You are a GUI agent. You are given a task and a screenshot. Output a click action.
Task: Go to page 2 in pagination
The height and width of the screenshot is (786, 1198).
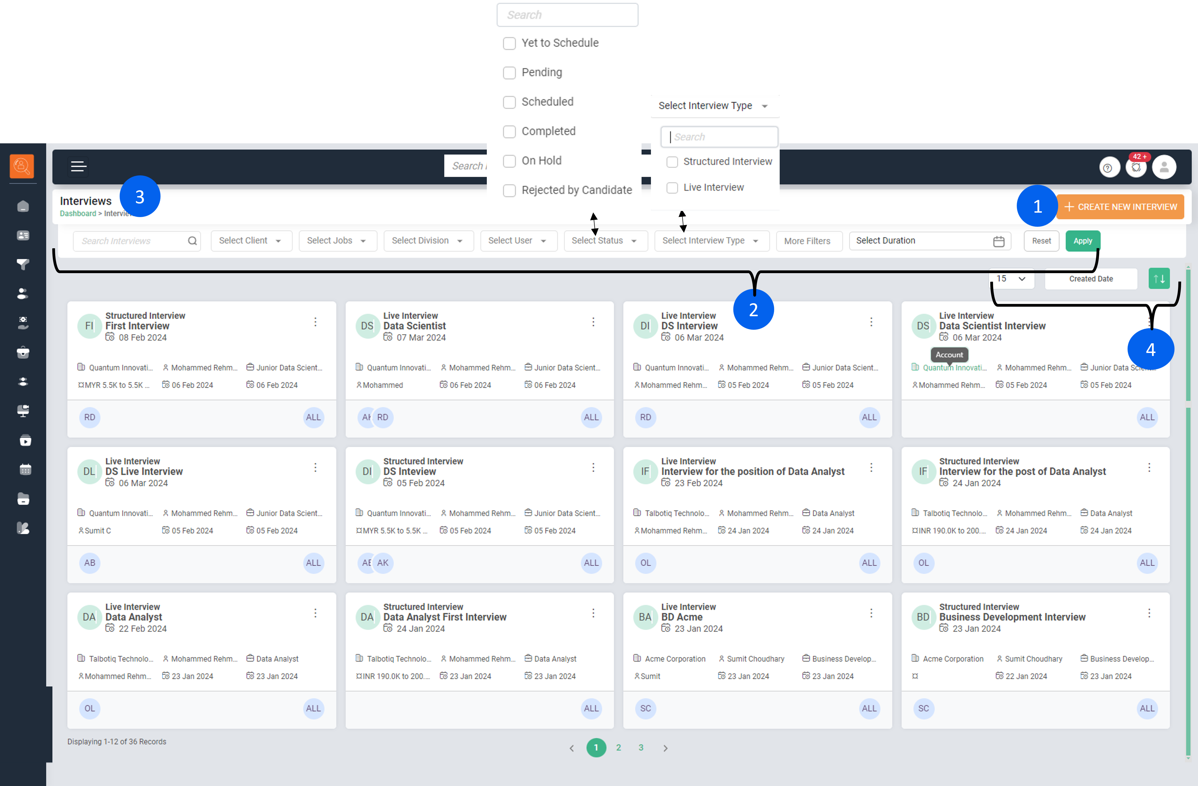(619, 748)
